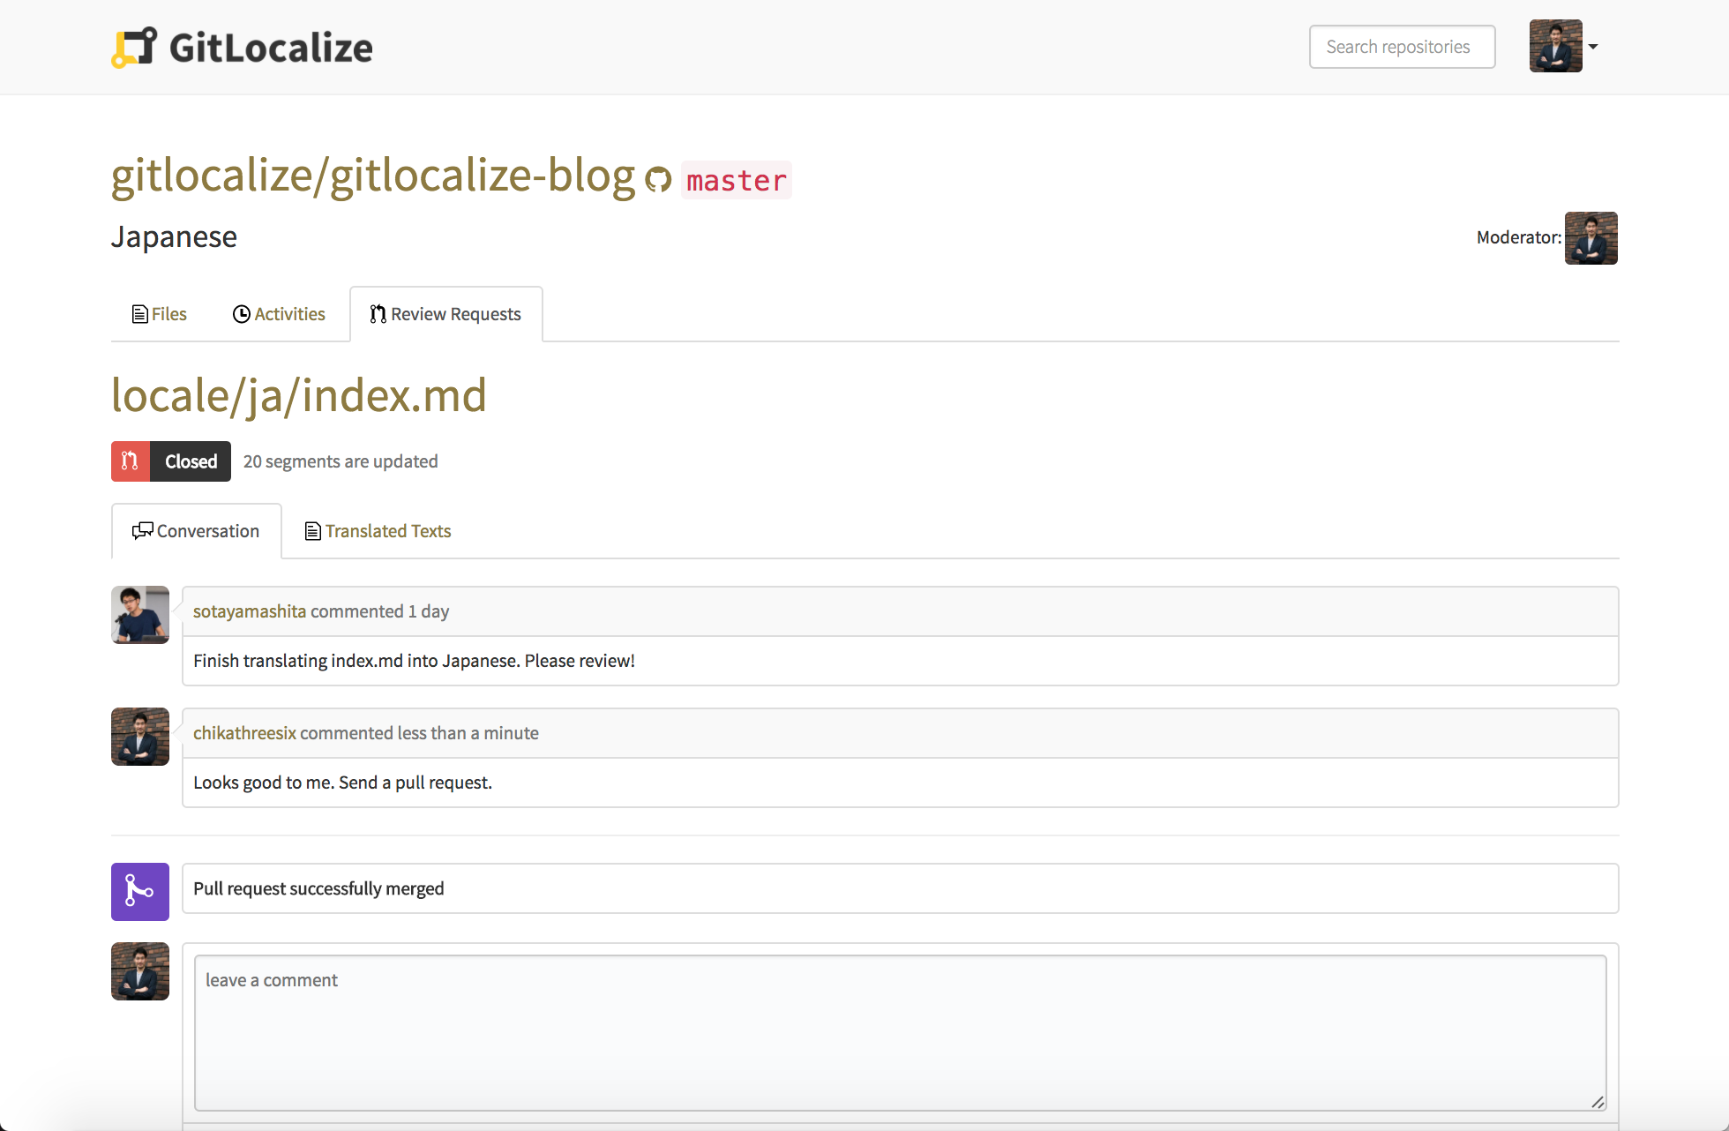Screen dimensions: 1729x1131
Task: Open sotayamashita's avatar
Action: [140, 615]
